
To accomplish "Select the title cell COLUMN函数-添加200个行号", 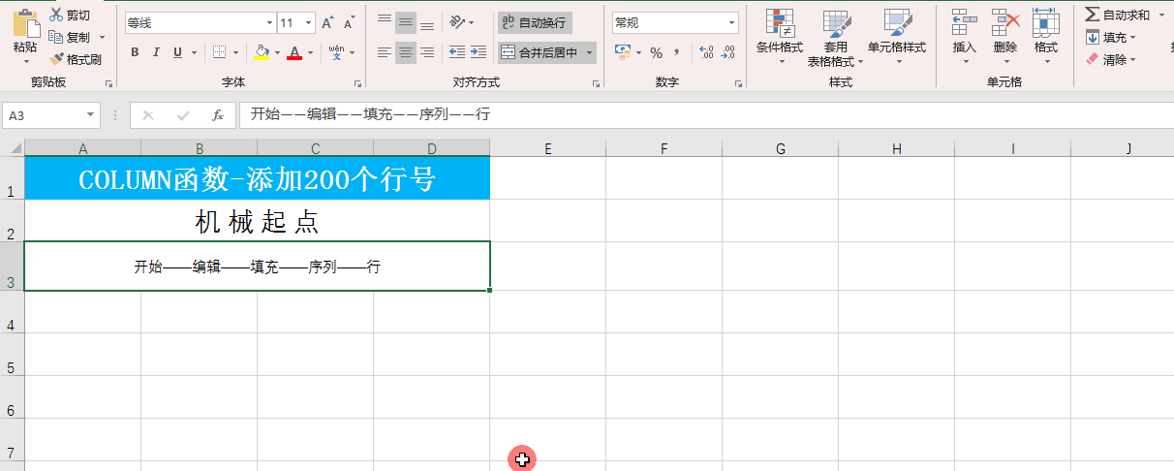I will point(257,178).
